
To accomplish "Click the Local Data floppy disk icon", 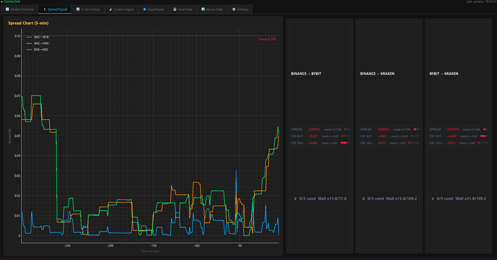I will (175, 9).
